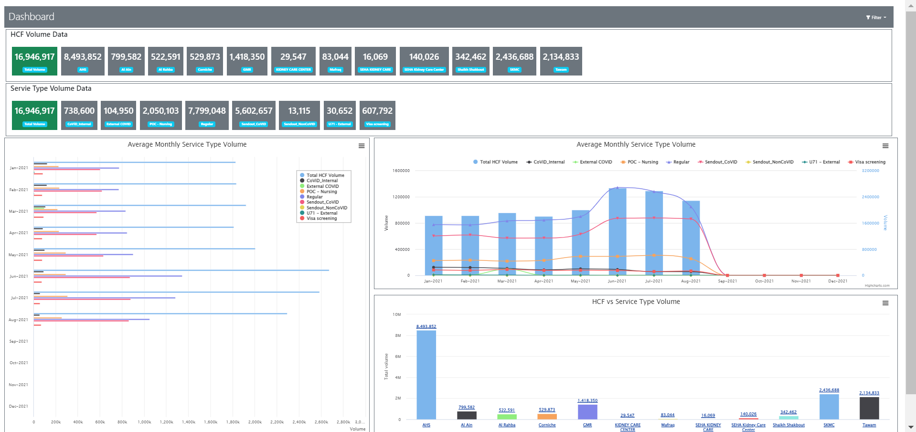Select the Regular service type tile 7,799,048
This screenshot has width=916, height=432.
[x=207, y=115]
